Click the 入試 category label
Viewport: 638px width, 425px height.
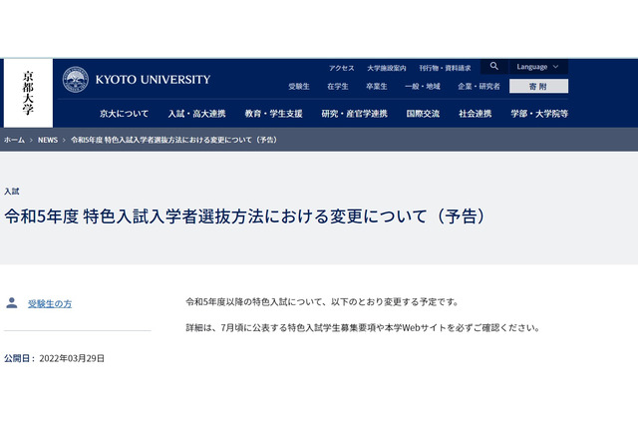pos(11,192)
